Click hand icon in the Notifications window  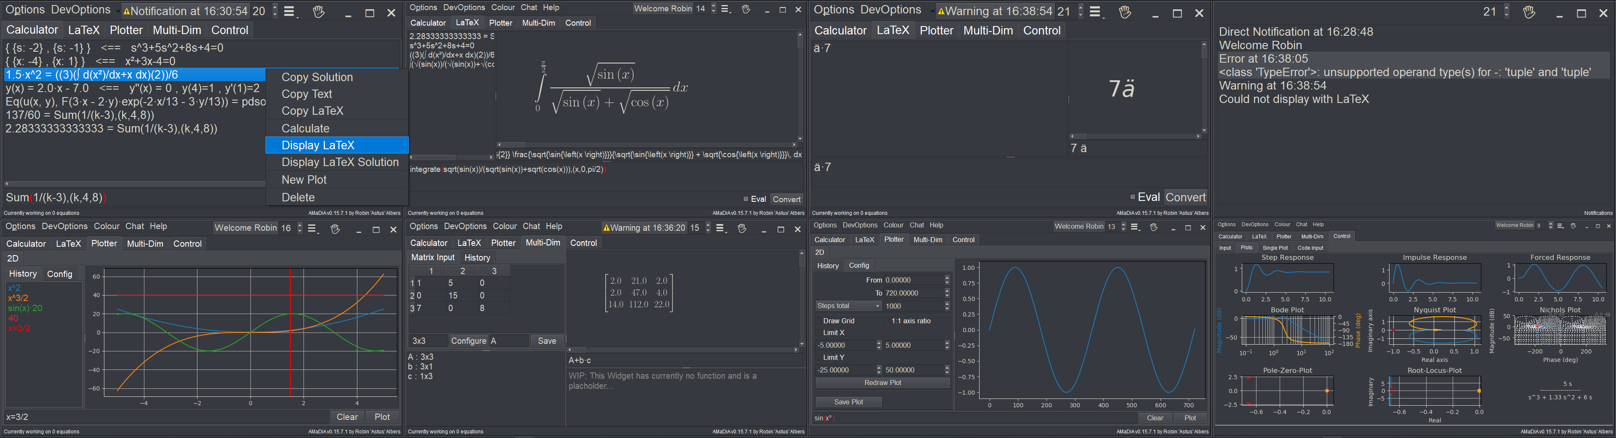tap(1529, 12)
